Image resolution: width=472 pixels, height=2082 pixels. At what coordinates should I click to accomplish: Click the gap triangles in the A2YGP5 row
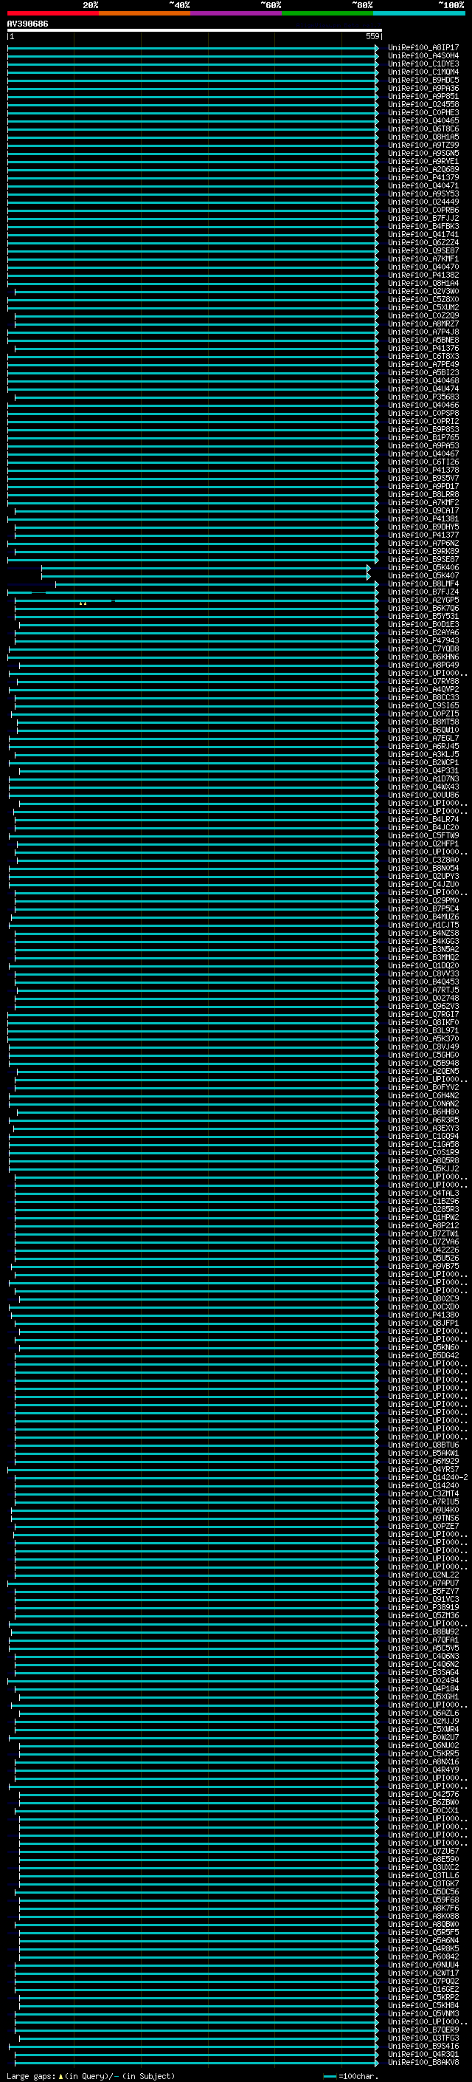[83, 603]
